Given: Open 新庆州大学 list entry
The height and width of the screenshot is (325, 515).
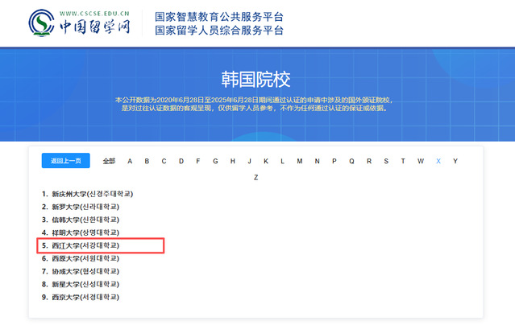Looking at the screenshot, I should click(x=87, y=194).
